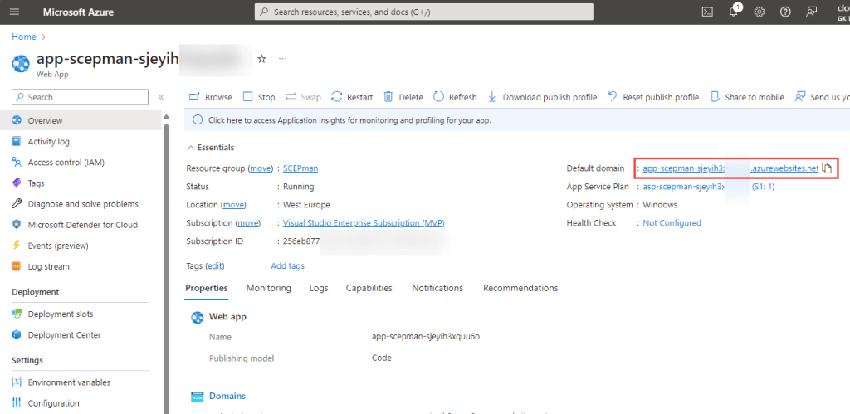Click move next to Subscription
The width and height of the screenshot is (850, 414).
coord(247,222)
